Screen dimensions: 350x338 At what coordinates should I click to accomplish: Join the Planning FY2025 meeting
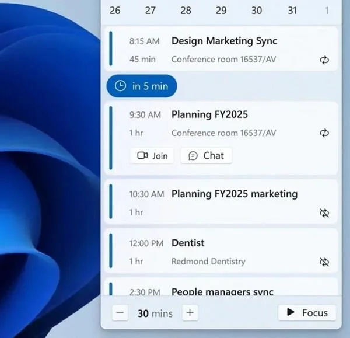(x=152, y=155)
